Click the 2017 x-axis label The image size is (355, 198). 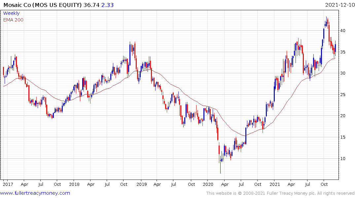[x=8, y=184]
